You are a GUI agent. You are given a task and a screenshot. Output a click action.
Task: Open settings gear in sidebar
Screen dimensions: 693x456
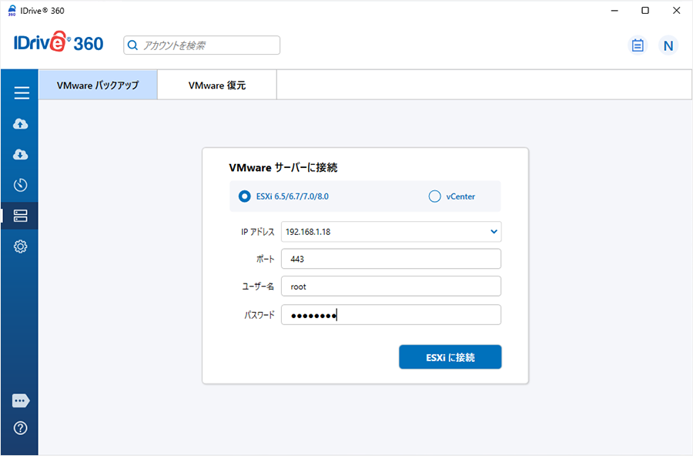pos(21,246)
